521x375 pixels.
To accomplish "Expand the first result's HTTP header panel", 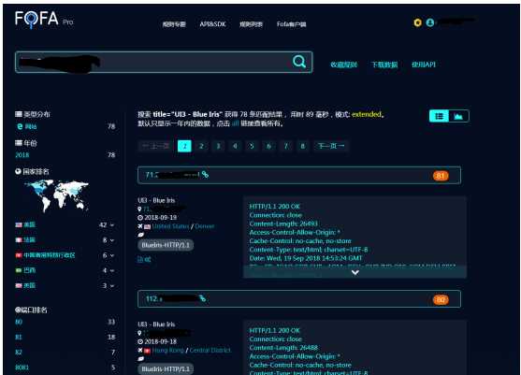I will 355,272.
